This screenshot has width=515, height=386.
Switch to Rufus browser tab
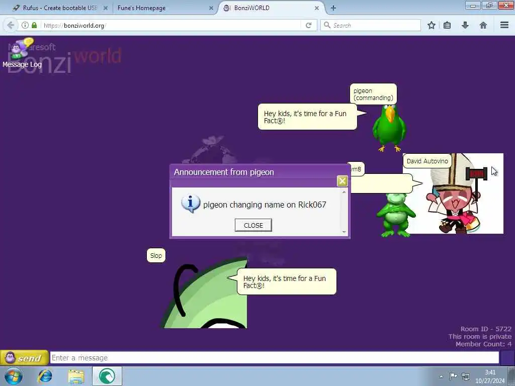click(60, 8)
